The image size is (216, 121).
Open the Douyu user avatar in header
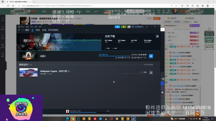pos(175,11)
